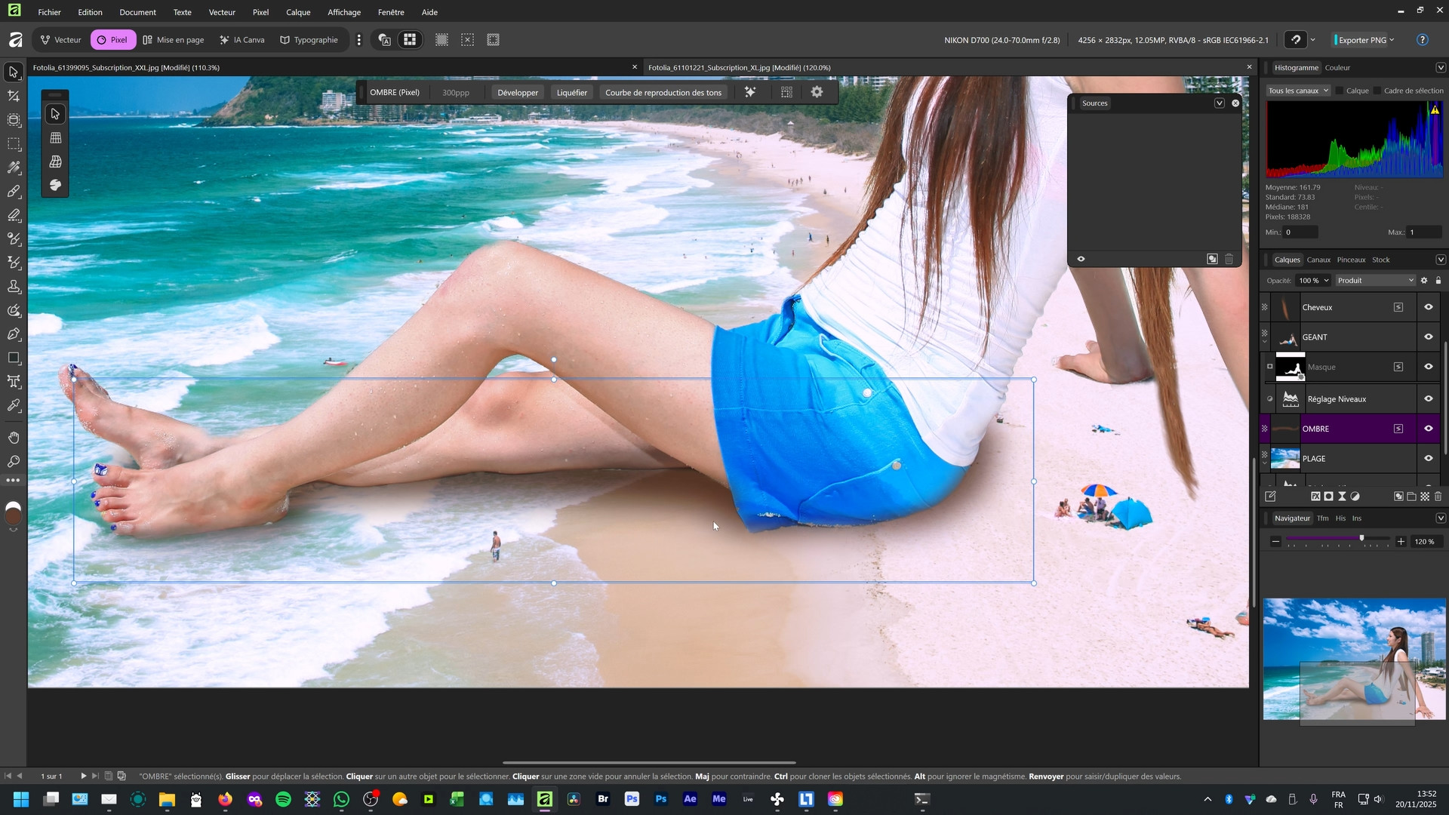Open the Produit blend mode dropdown
1449x815 pixels.
click(x=1375, y=281)
